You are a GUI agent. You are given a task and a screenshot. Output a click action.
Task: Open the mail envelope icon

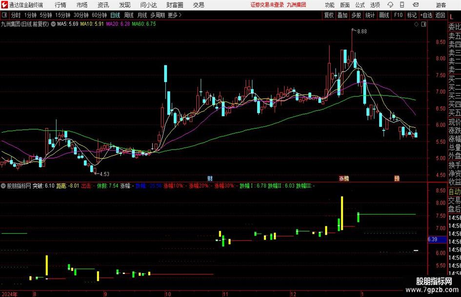tap(416, 5)
